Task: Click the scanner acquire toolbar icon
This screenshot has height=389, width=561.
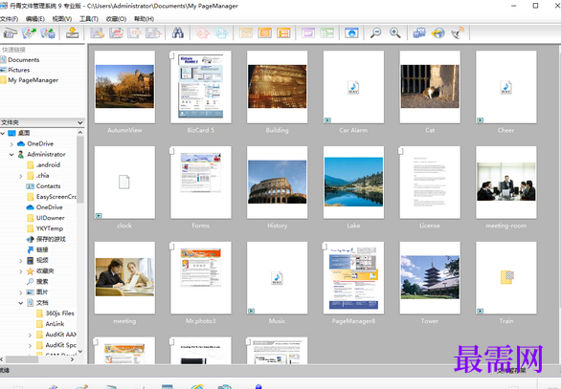Action: tap(10, 33)
